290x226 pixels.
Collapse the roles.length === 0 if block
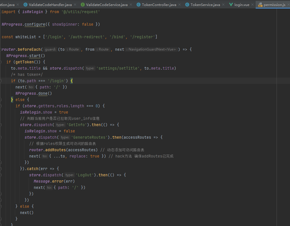pos(1,106)
